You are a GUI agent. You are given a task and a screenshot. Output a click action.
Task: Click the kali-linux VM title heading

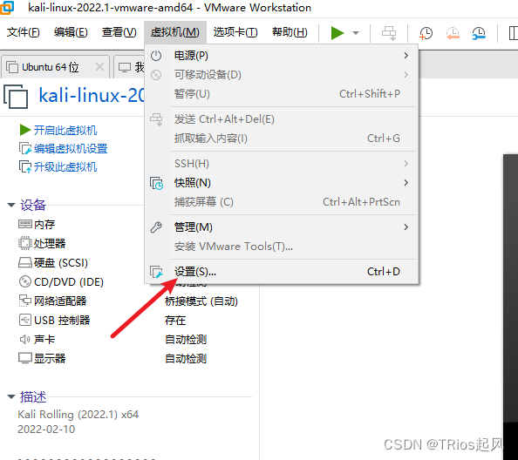point(92,96)
